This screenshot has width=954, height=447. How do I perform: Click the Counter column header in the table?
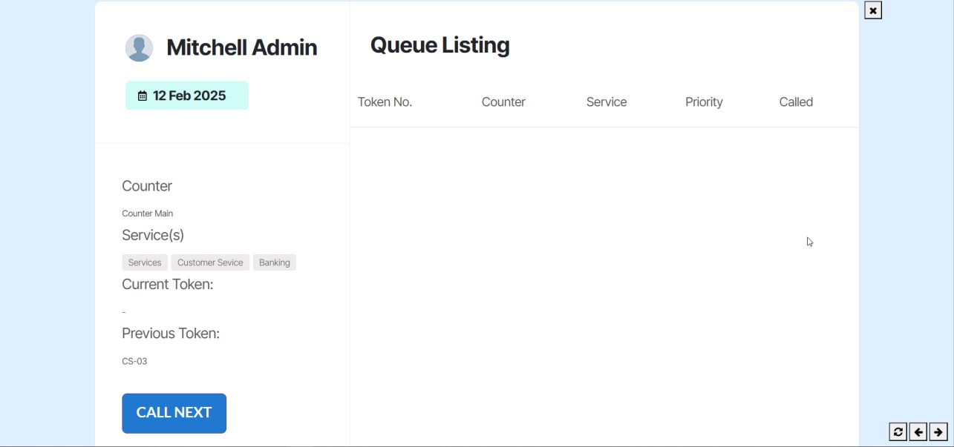point(503,102)
